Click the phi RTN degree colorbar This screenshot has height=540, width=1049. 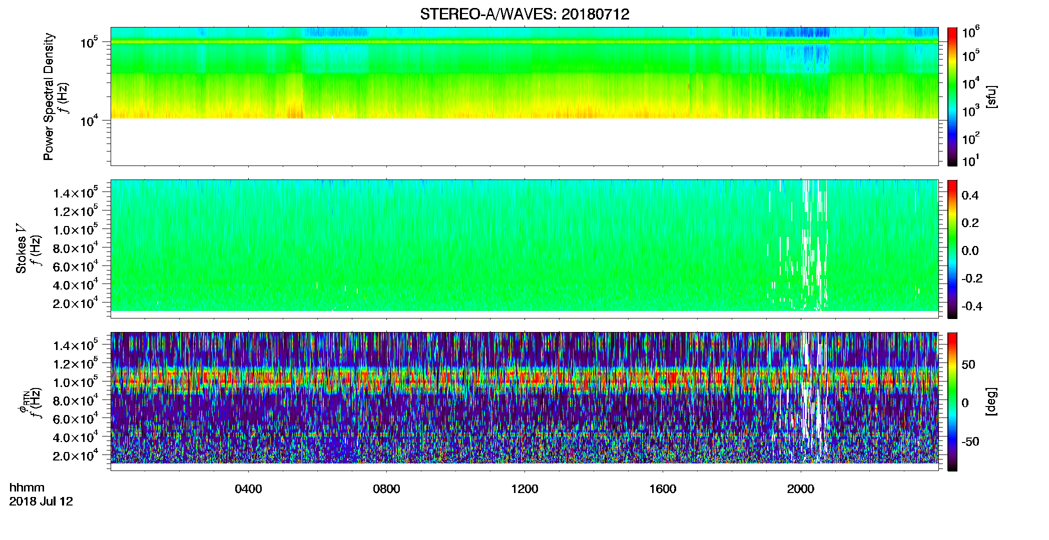[x=952, y=401]
